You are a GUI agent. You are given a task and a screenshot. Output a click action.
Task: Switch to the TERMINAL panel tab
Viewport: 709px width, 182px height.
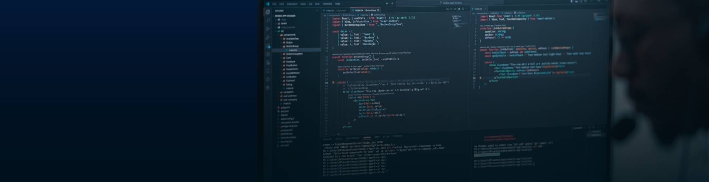coord(366,137)
